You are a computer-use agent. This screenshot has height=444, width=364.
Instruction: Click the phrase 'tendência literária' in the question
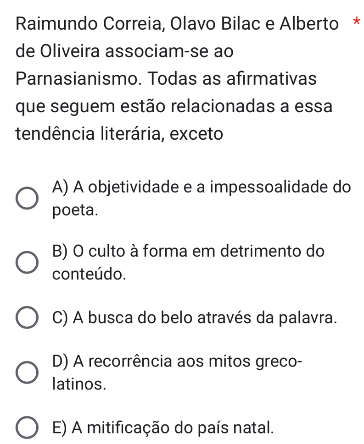point(87,134)
